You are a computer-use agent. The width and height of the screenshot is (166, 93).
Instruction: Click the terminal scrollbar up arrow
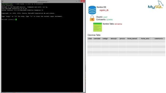point(84,4)
